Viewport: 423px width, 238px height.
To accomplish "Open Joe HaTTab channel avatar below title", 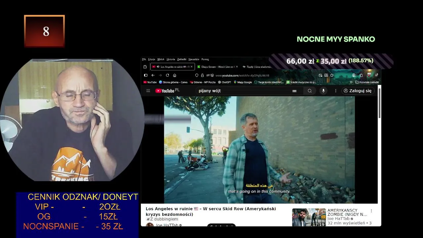I will (x=150, y=225).
